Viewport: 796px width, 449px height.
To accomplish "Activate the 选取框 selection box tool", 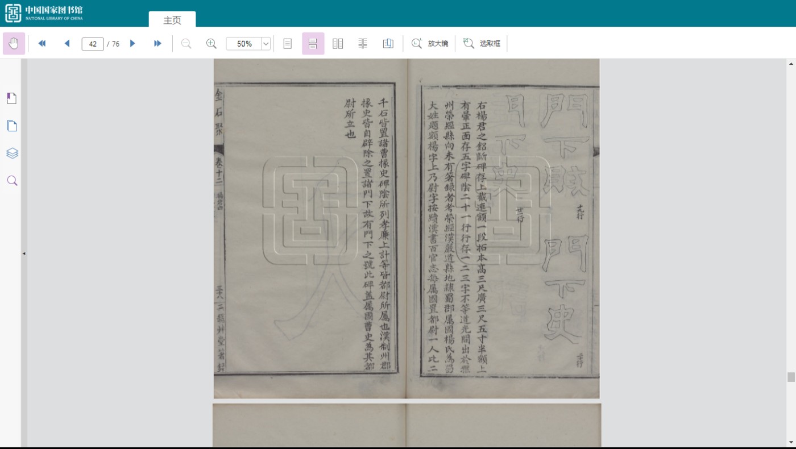I will (x=482, y=44).
